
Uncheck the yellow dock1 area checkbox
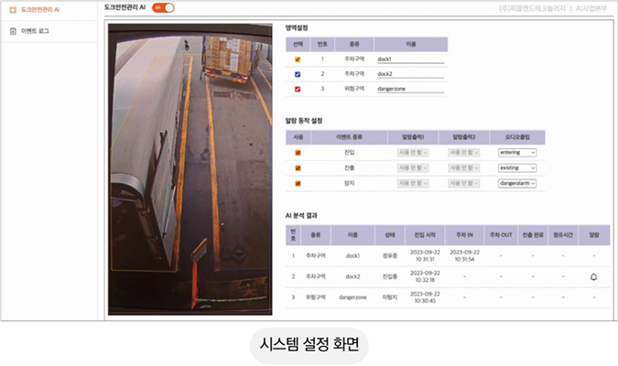298,59
